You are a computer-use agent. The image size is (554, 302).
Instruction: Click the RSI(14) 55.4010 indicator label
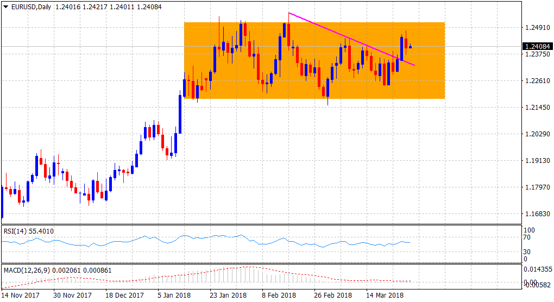click(x=29, y=231)
